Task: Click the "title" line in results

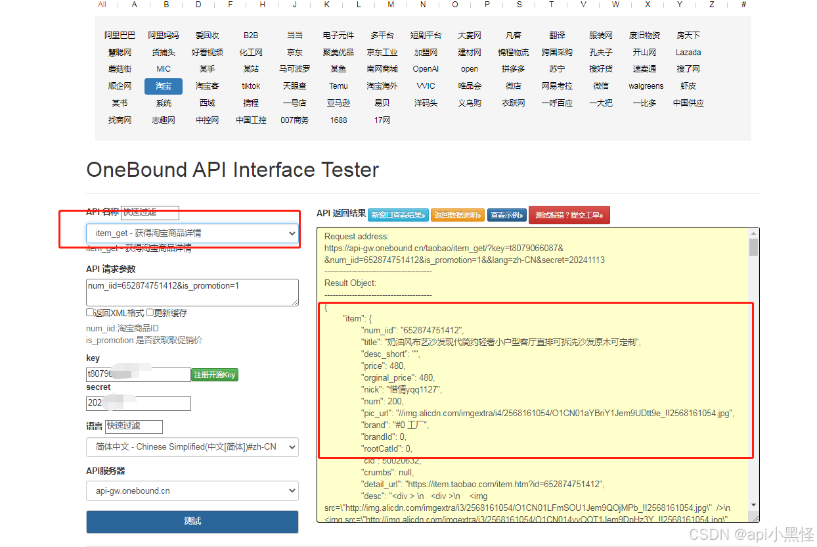Action: pyautogui.click(x=502, y=343)
